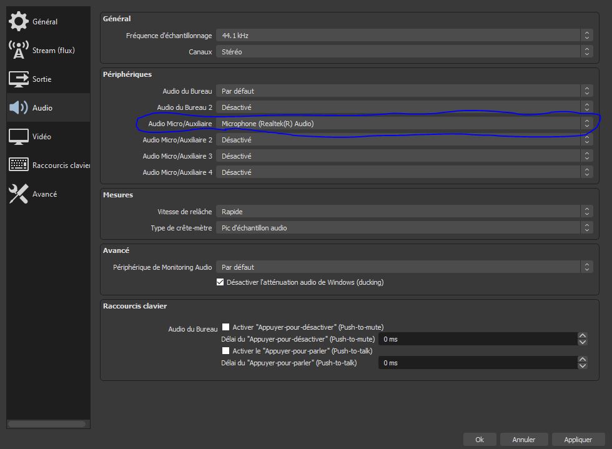Enable Appuyer-pour-désactiver (Push-to-mute) checkbox

[225, 327]
